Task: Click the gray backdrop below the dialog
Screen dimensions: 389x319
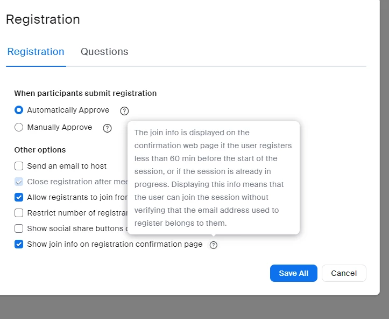Action: (x=194, y=307)
